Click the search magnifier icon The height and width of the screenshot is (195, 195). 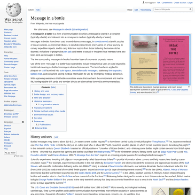(190, 9)
